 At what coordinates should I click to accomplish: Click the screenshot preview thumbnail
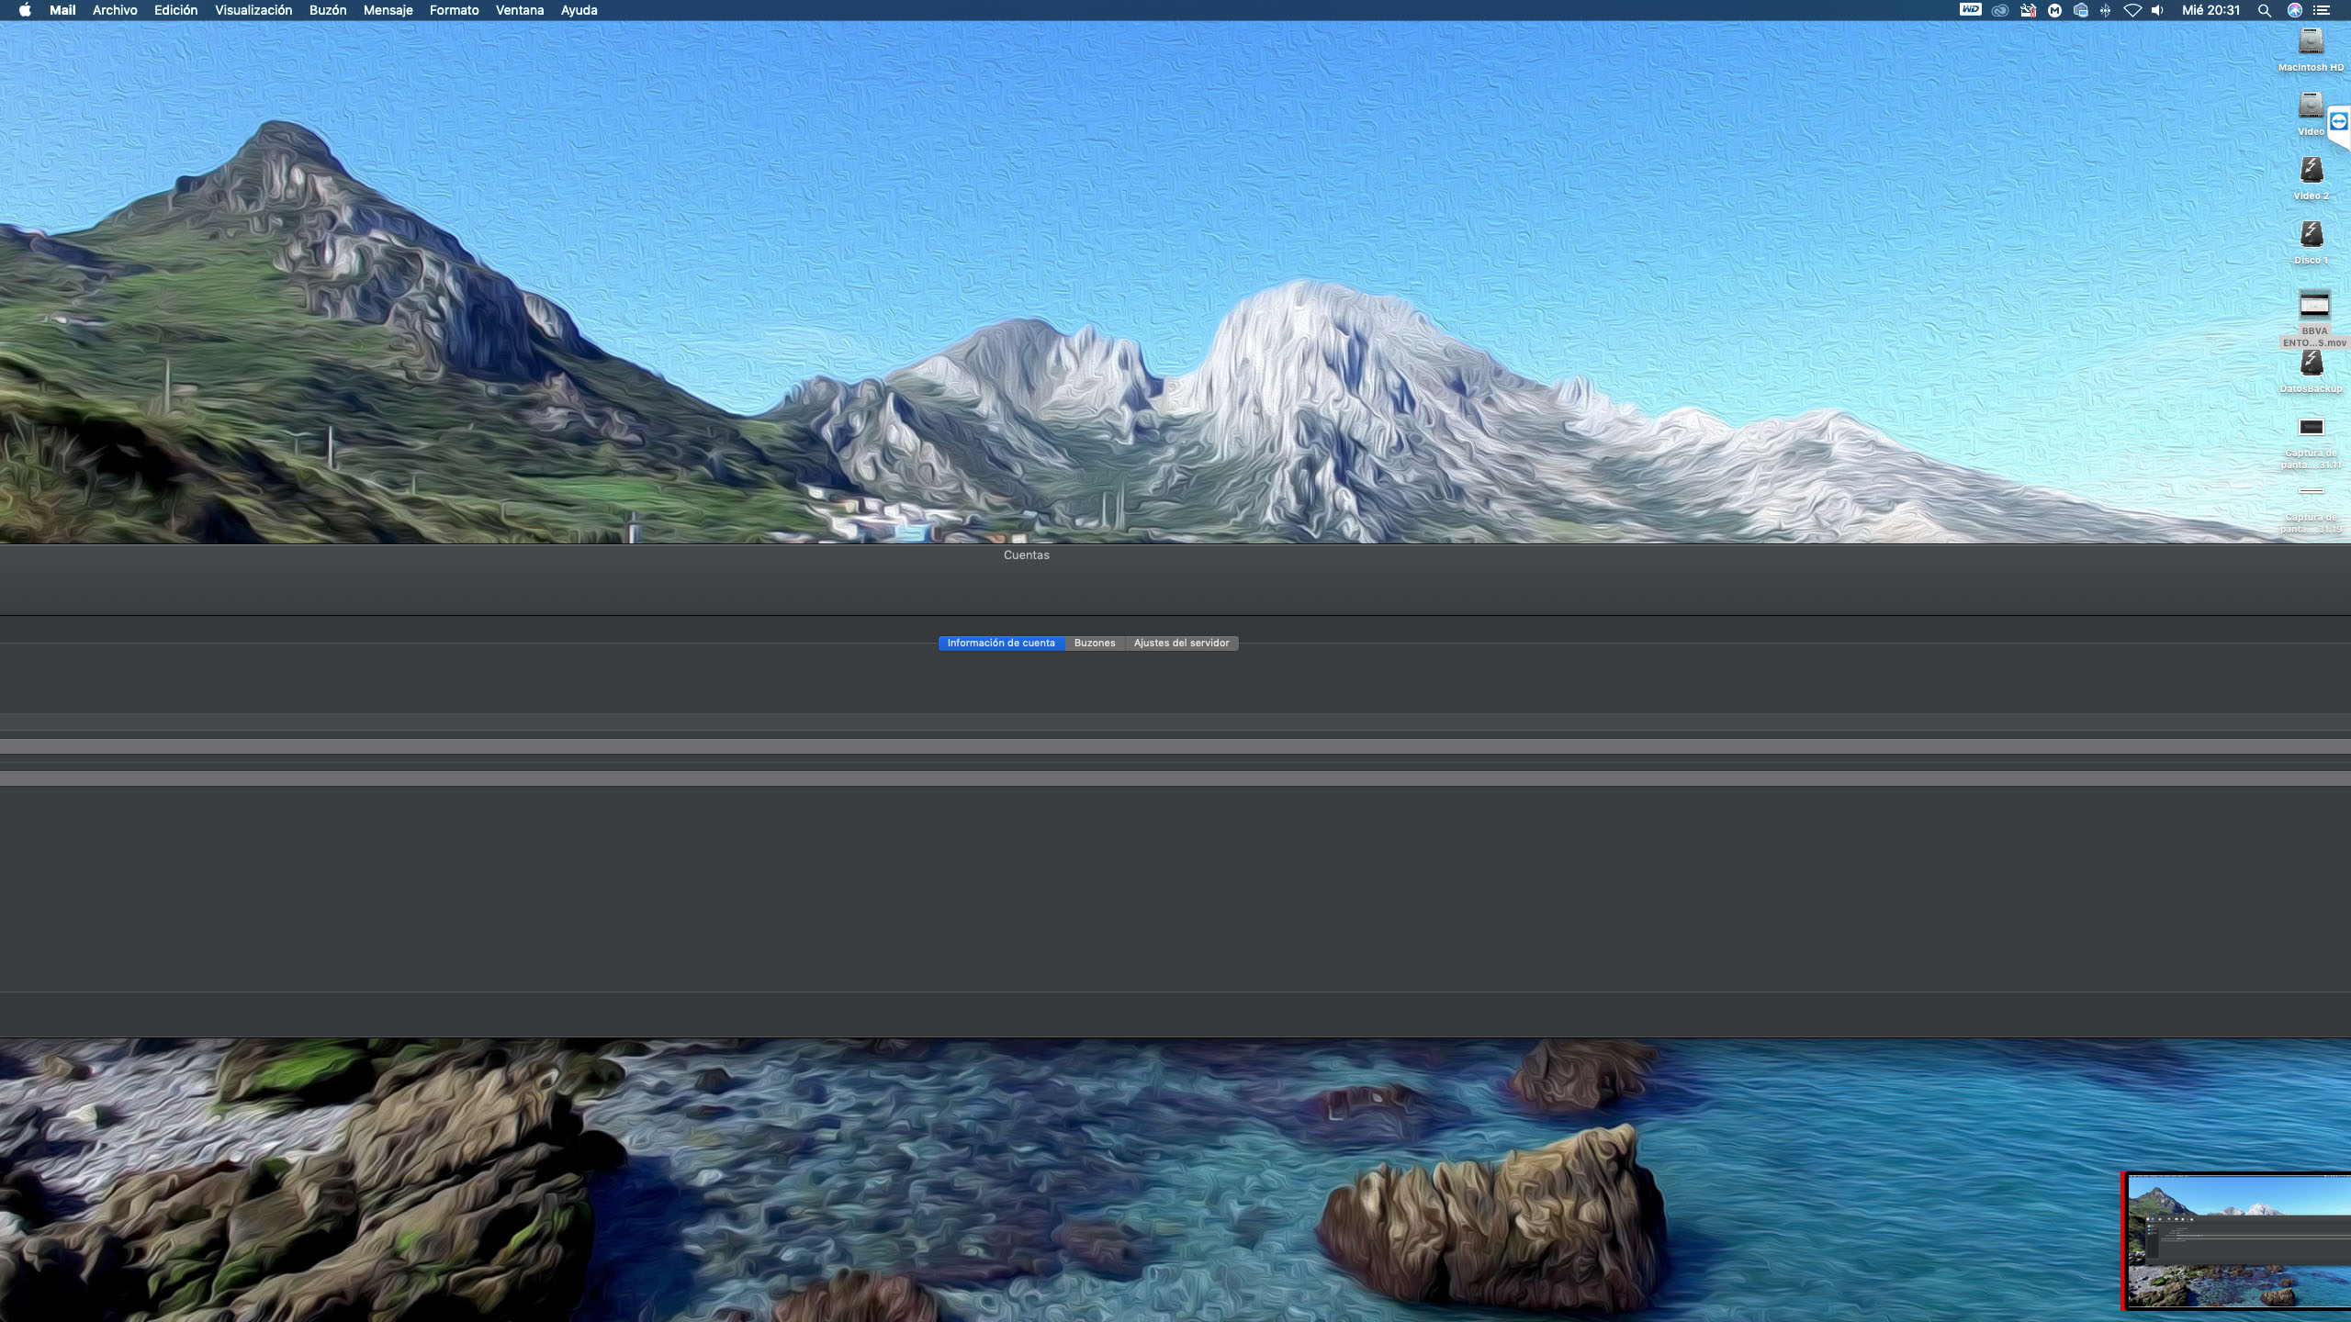pyautogui.click(x=2237, y=1241)
